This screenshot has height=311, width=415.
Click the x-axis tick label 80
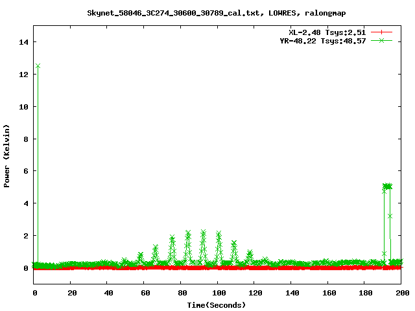click(182, 293)
